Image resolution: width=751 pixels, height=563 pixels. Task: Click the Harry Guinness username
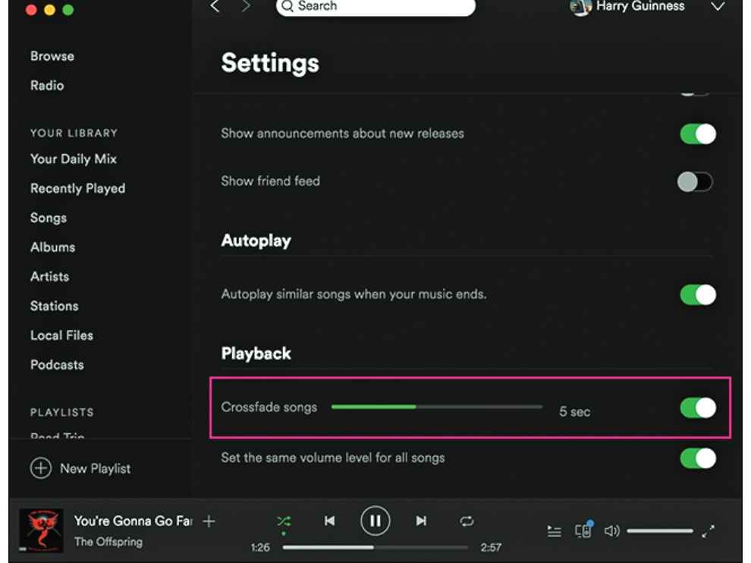640,6
